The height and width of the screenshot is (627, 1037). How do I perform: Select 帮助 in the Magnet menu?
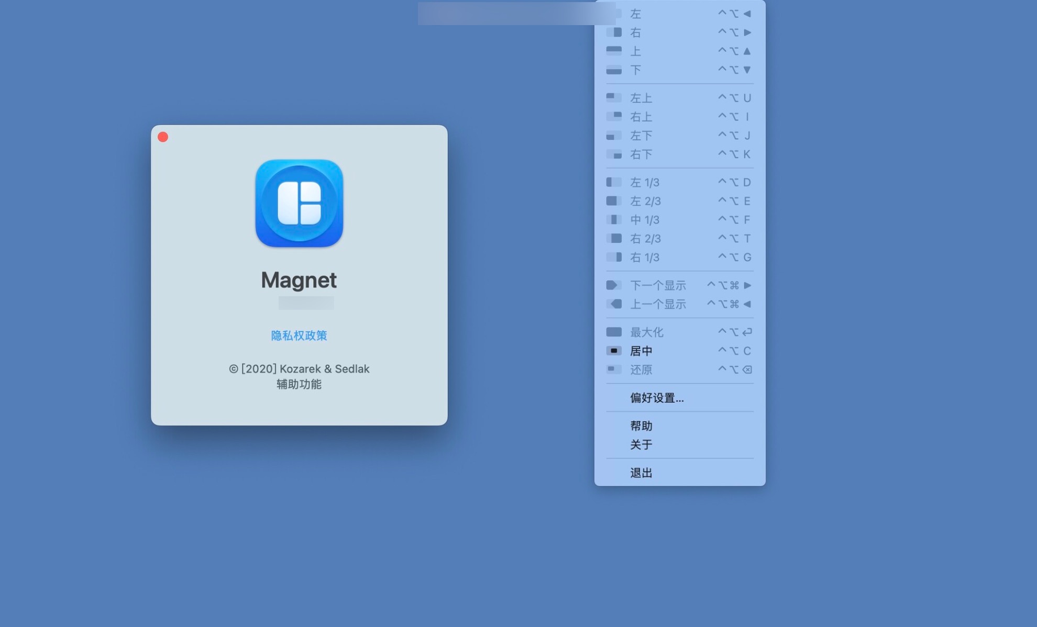click(x=641, y=426)
